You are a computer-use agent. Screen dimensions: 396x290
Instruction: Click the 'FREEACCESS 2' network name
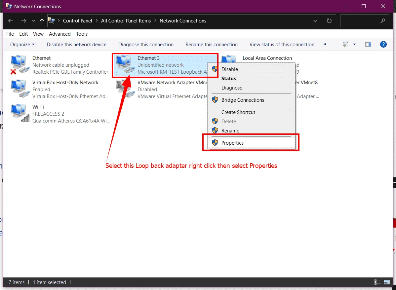click(x=48, y=114)
